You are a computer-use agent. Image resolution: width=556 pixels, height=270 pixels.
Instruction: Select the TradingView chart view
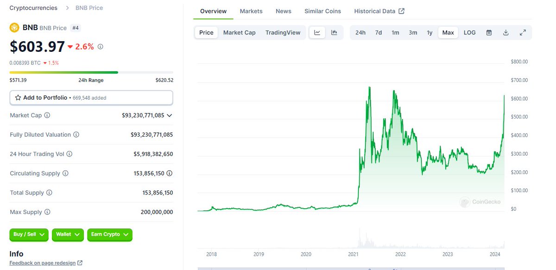(x=283, y=32)
